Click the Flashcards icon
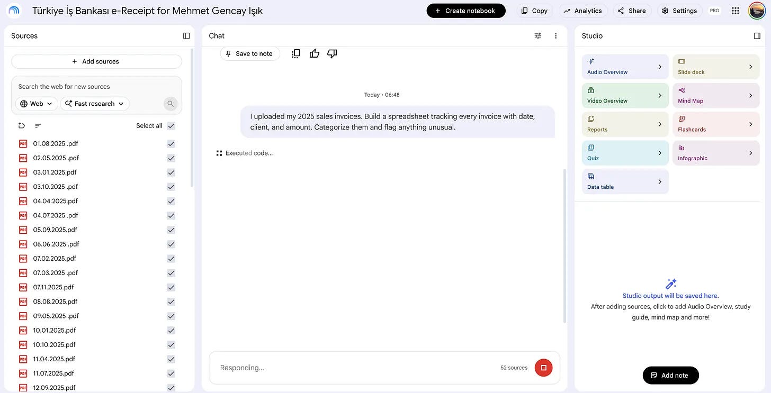 (x=682, y=119)
